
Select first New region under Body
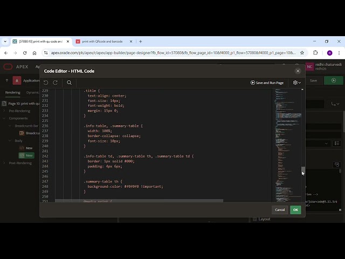(x=26, y=148)
